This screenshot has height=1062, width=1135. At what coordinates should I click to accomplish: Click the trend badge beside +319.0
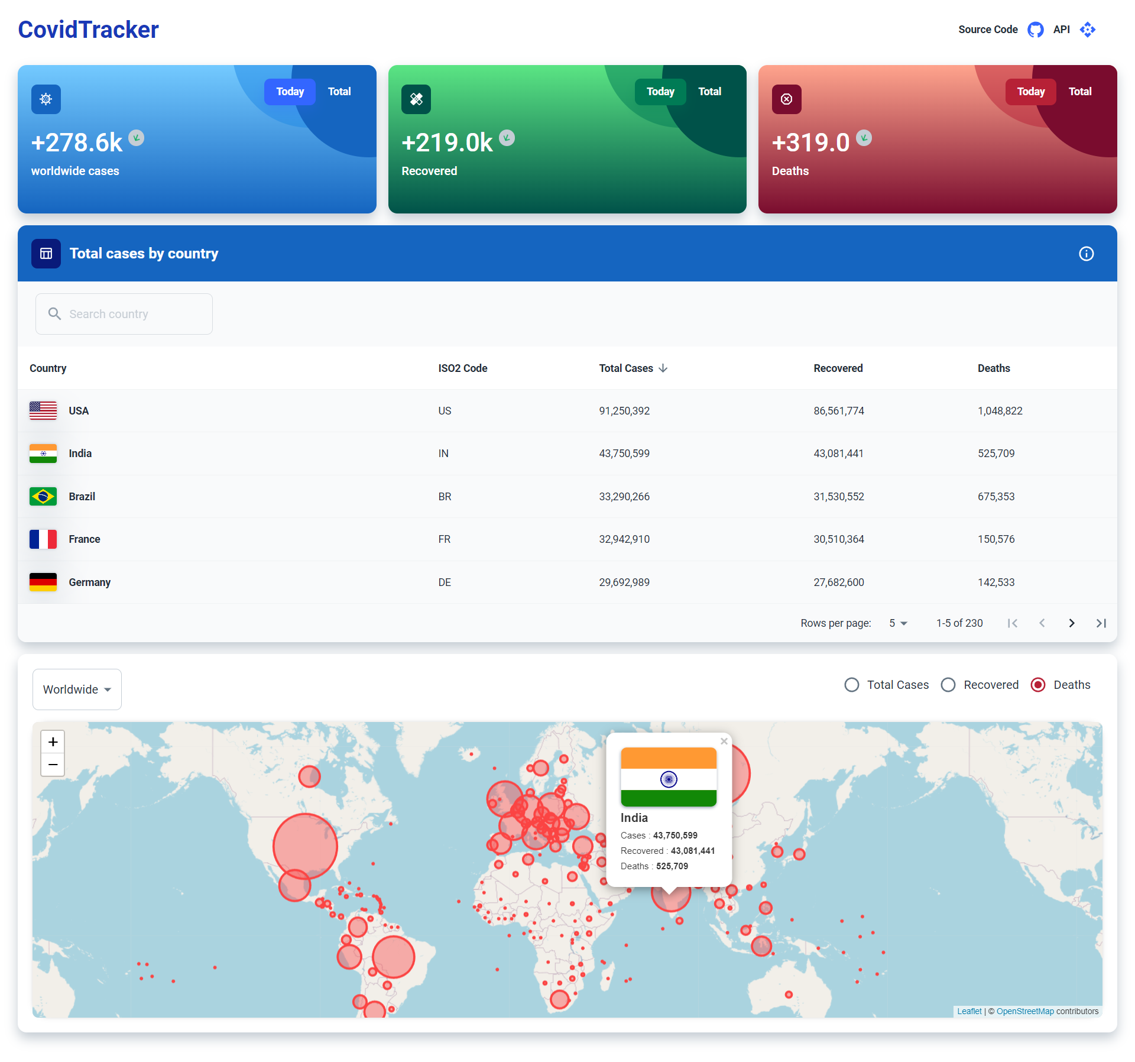[864, 138]
